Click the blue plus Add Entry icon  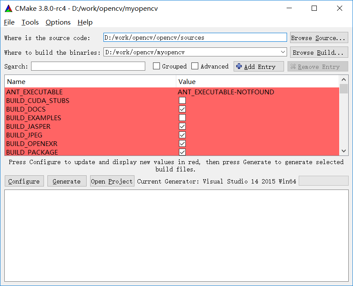click(x=239, y=66)
